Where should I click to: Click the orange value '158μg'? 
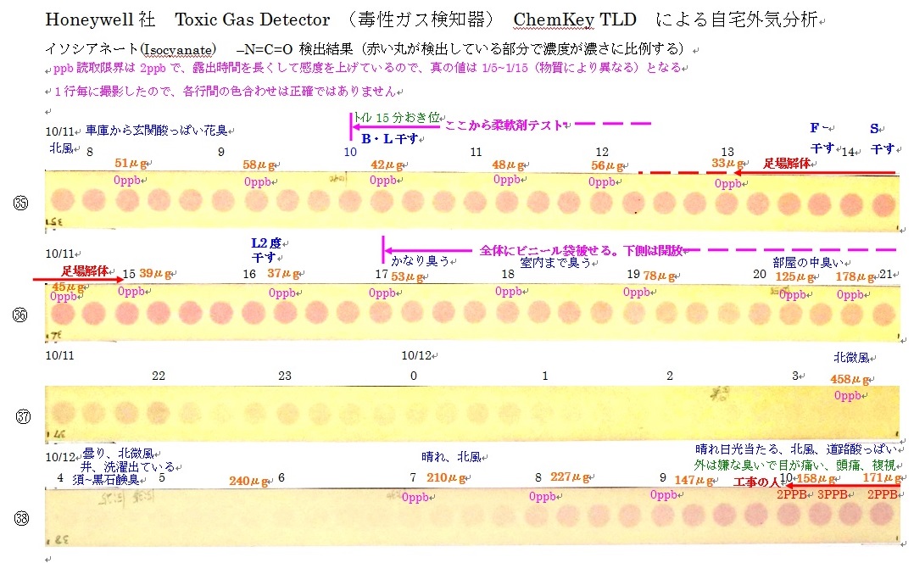click(x=816, y=478)
